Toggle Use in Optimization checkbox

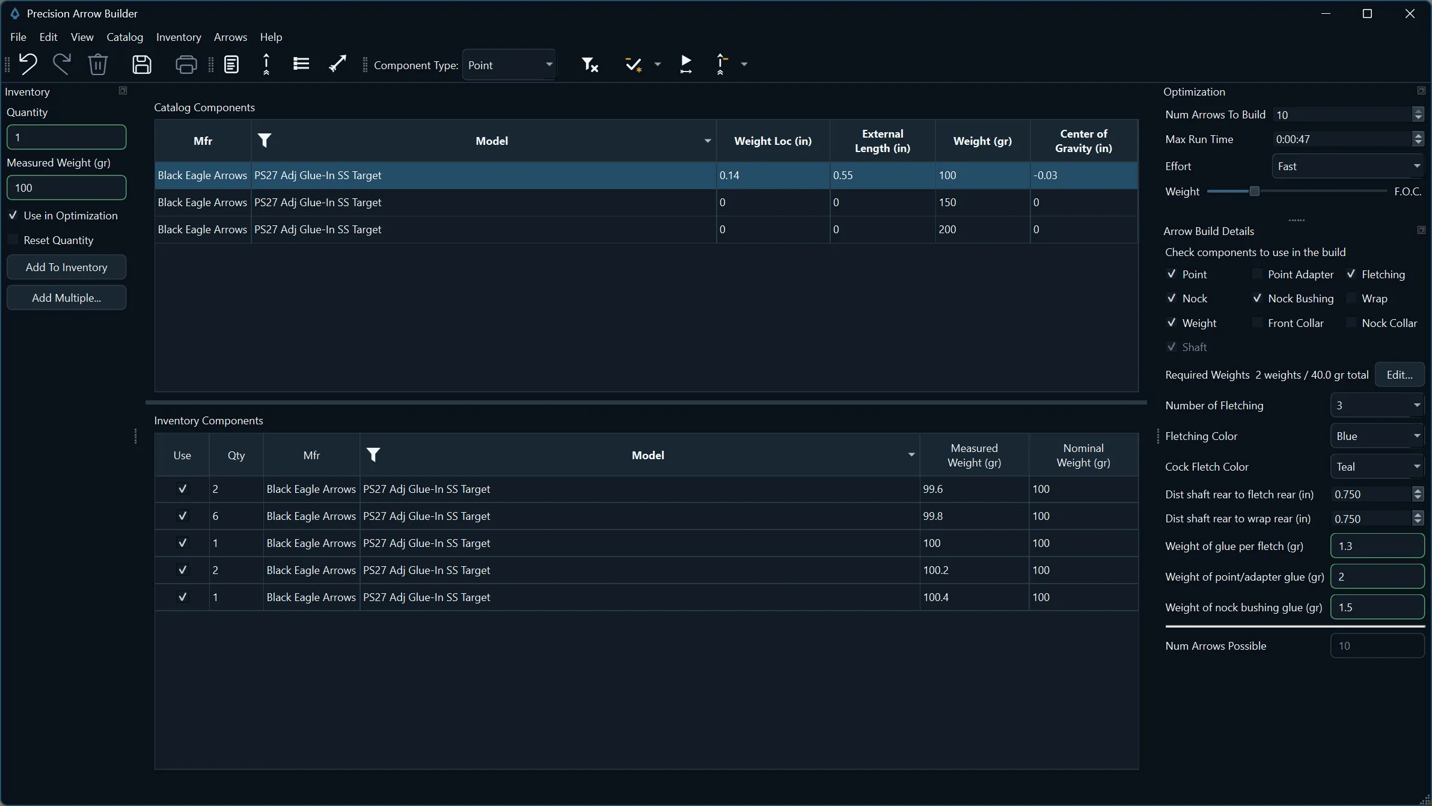[13, 215]
